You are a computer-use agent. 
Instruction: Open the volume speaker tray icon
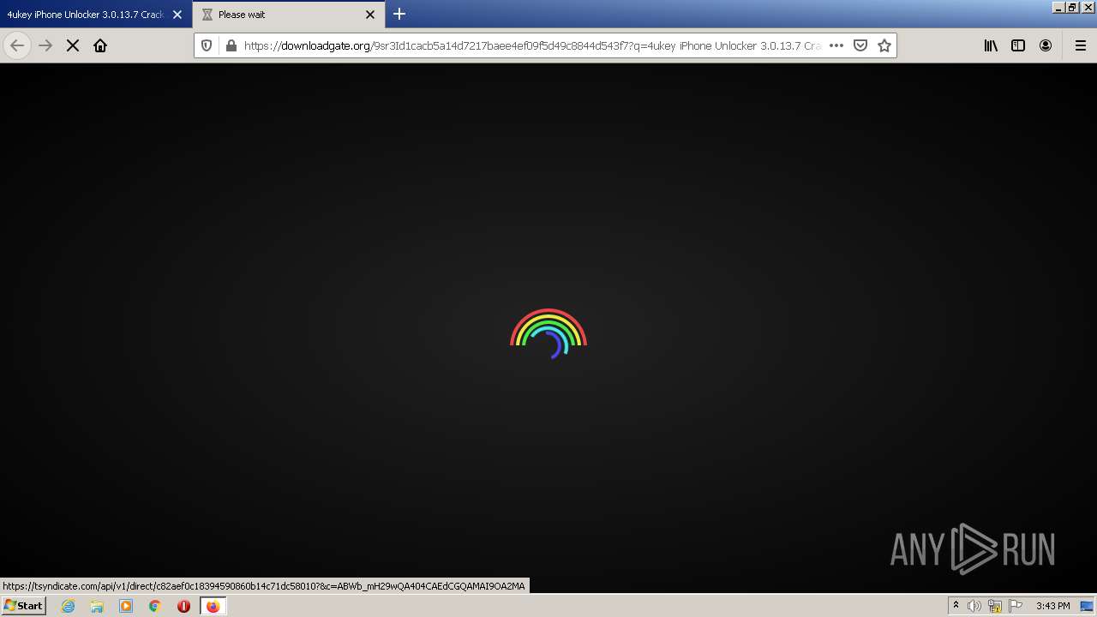(x=974, y=606)
